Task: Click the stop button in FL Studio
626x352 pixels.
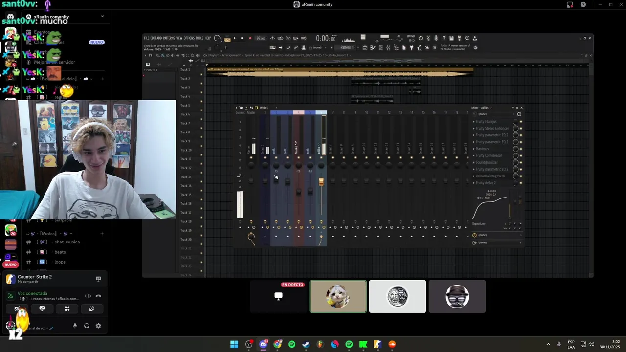Action: [242, 38]
